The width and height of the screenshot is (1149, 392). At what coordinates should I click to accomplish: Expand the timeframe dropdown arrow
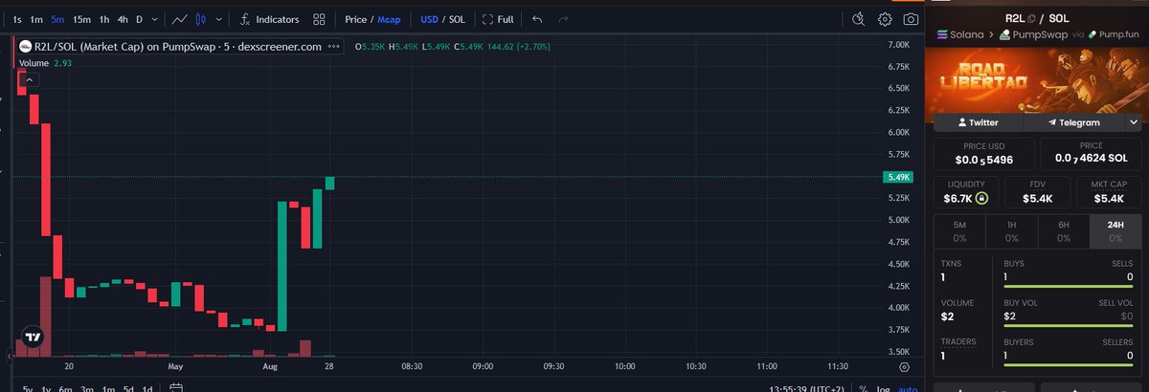point(154,19)
